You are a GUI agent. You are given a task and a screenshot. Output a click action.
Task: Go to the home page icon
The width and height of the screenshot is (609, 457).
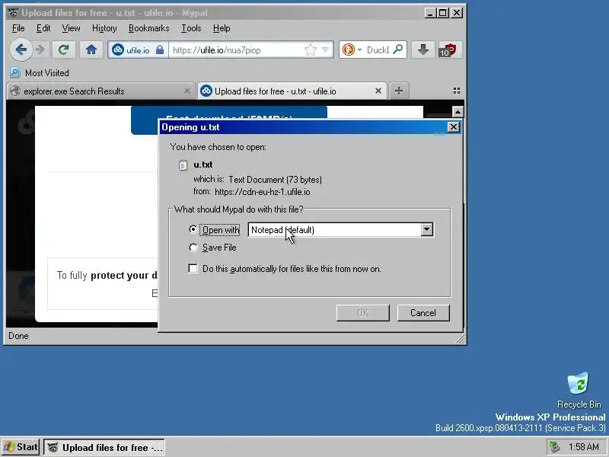coord(91,50)
